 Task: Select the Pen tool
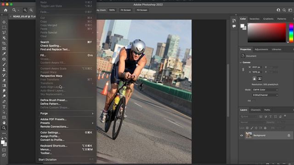click(x=4, y=101)
